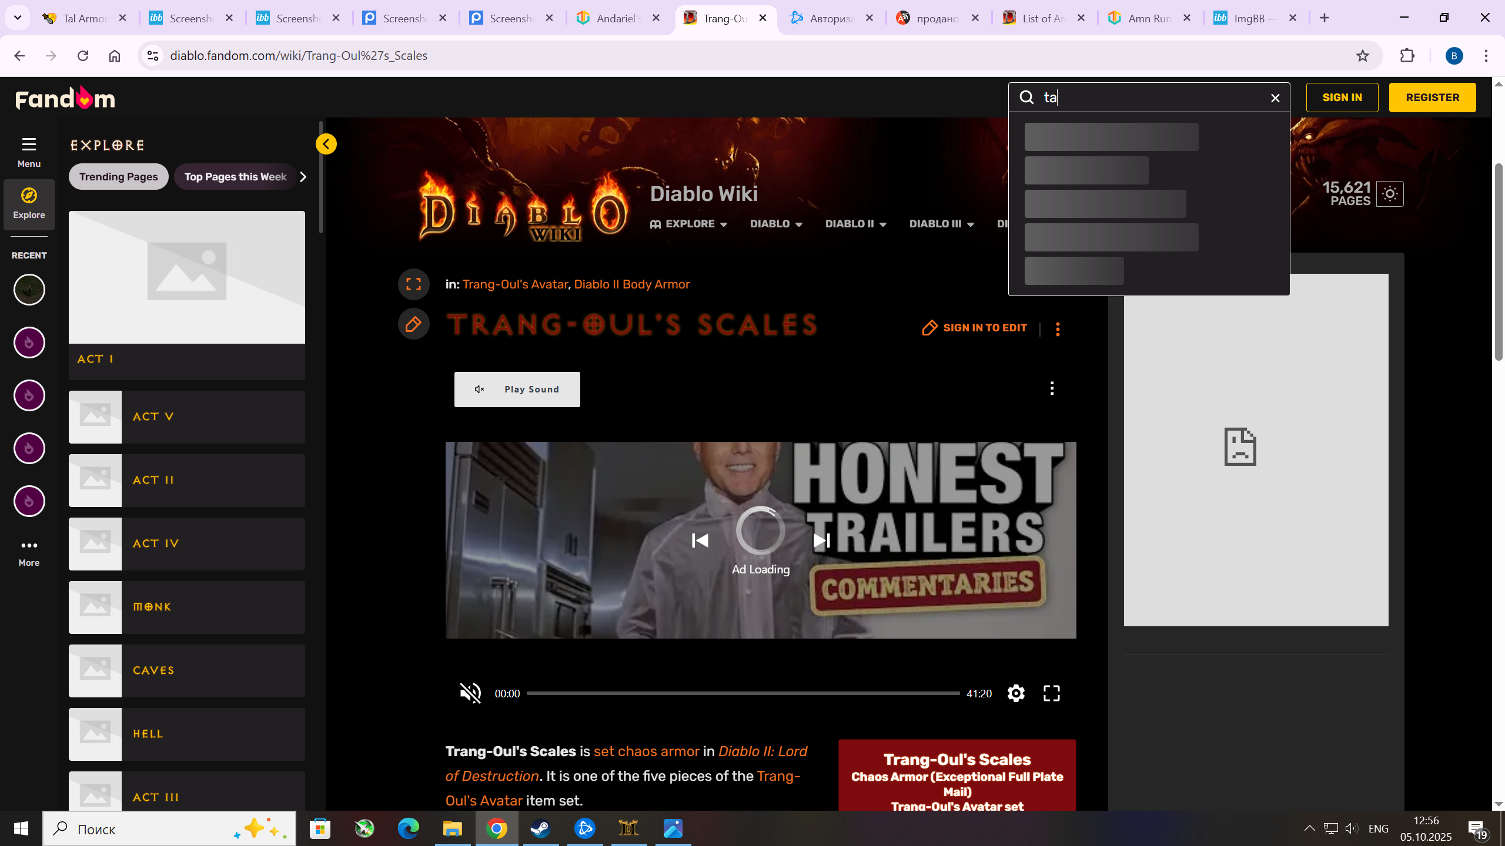
Task: Switch to Tal Armor browser tab
Action: (x=85, y=18)
